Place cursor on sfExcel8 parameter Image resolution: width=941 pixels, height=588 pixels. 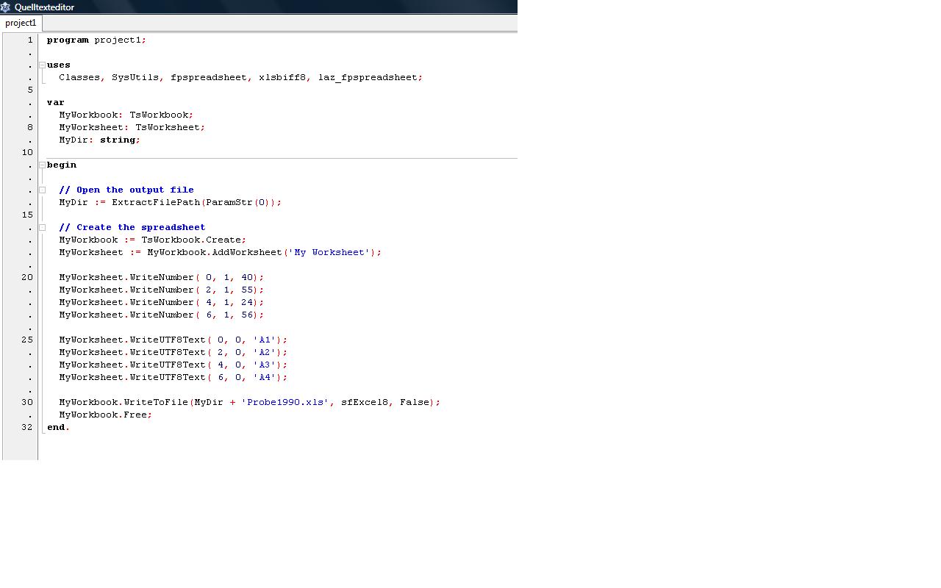pyautogui.click(x=364, y=403)
